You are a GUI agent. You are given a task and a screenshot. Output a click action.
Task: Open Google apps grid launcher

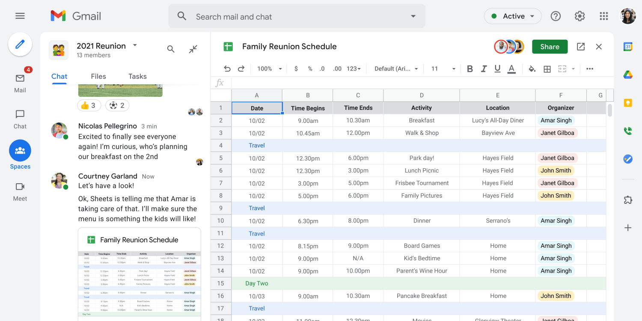(x=604, y=16)
